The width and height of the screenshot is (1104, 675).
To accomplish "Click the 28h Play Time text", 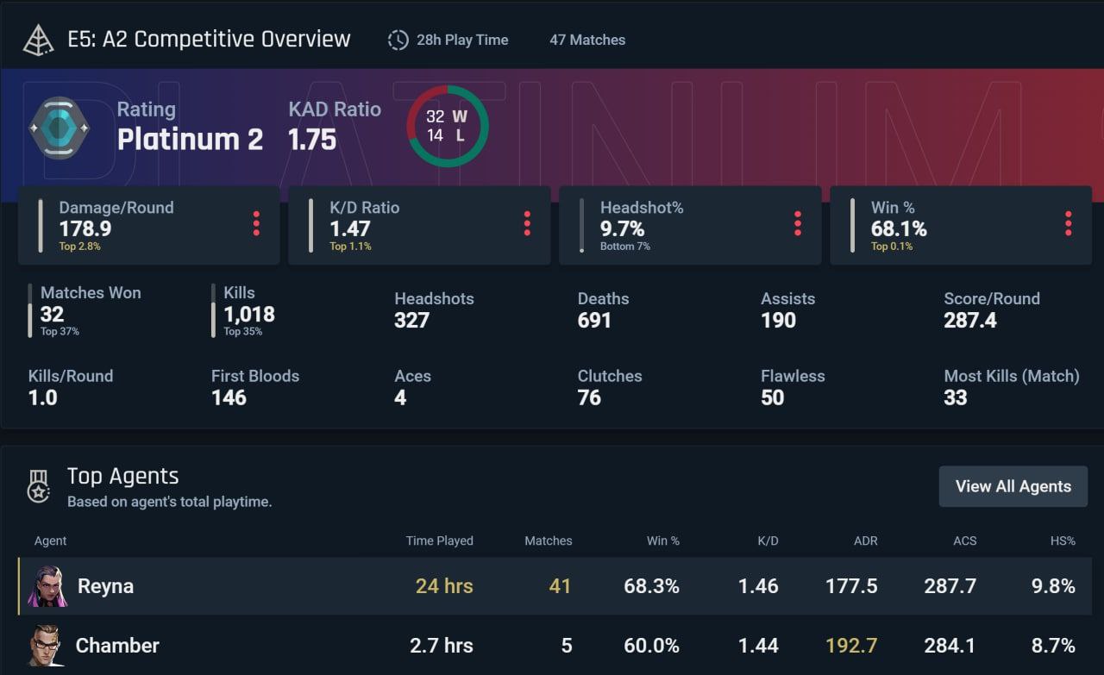I will pos(462,40).
